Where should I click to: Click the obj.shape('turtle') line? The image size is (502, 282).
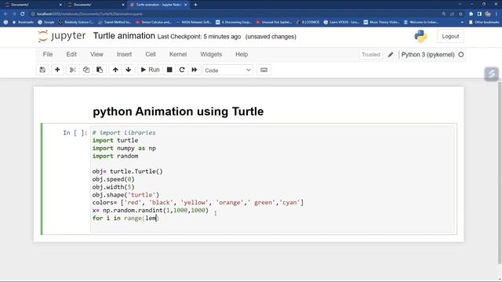tap(125, 195)
